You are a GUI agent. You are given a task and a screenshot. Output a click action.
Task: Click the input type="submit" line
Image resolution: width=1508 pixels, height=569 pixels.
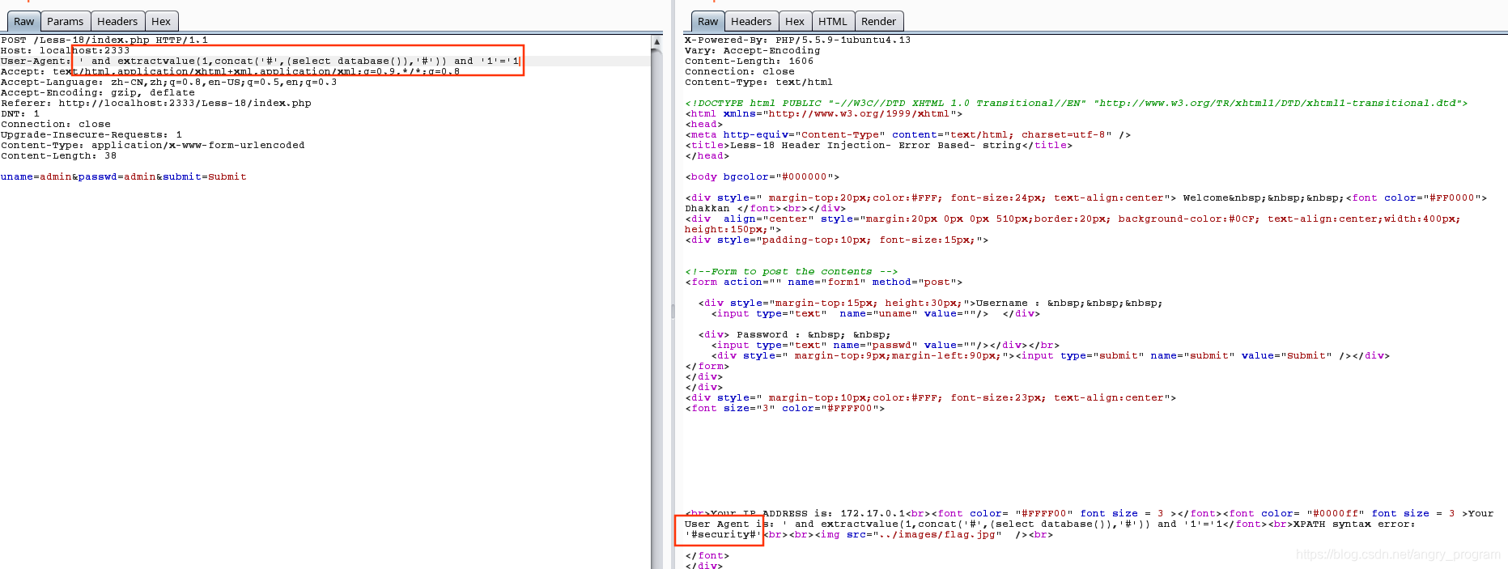click(x=1050, y=355)
